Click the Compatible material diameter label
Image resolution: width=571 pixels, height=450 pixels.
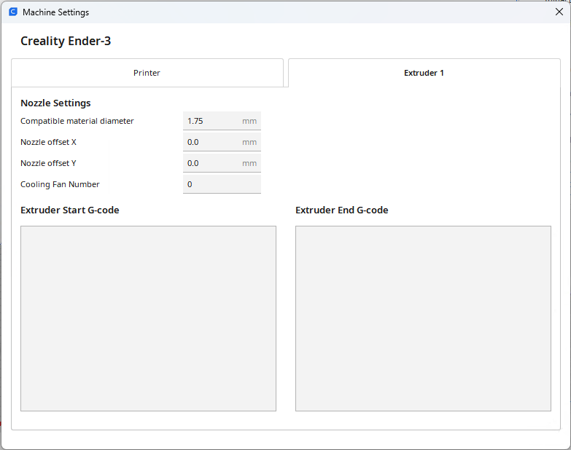[x=77, y=121]
